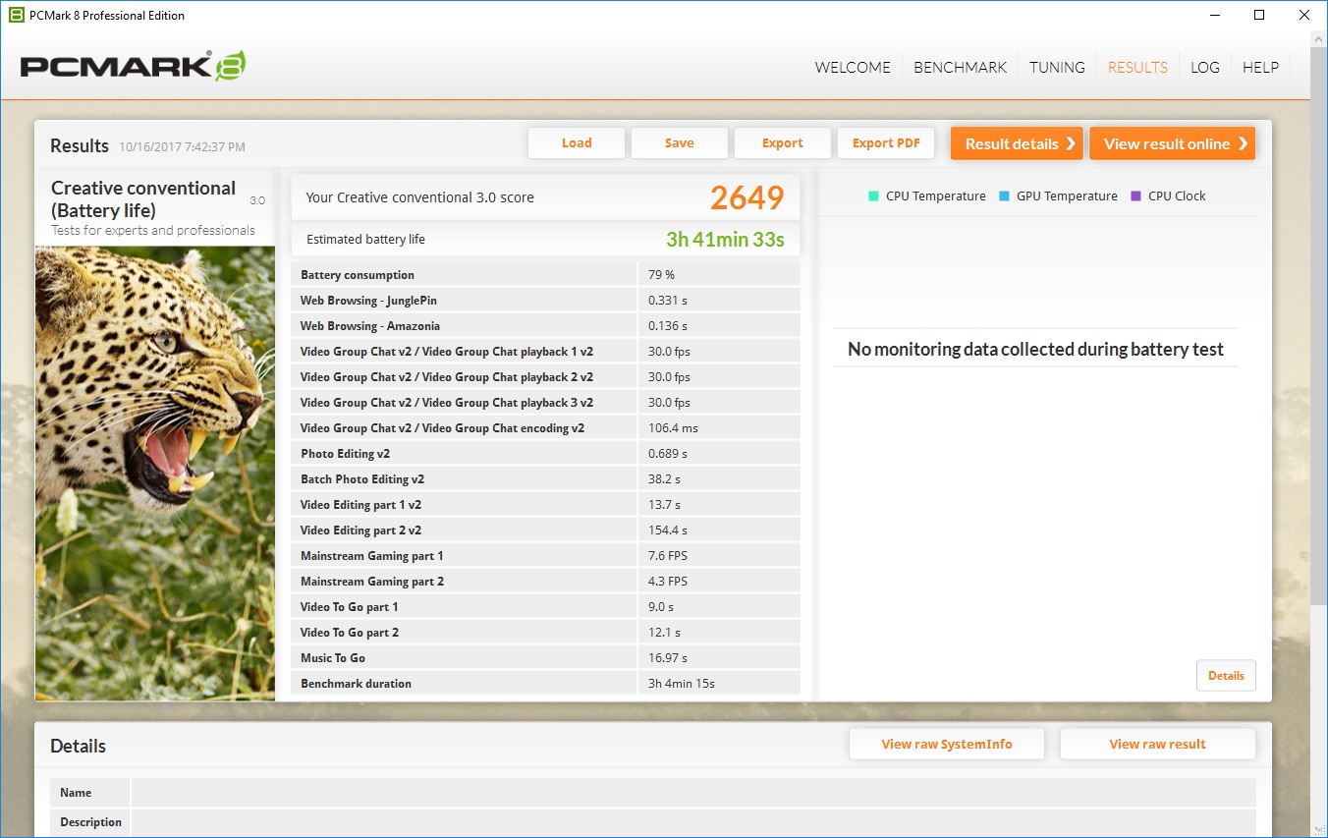The height and width of the screenshot is (838, 1328).
Task: Click the leopard benchmark thumbnail image
Action: (155, 473)
